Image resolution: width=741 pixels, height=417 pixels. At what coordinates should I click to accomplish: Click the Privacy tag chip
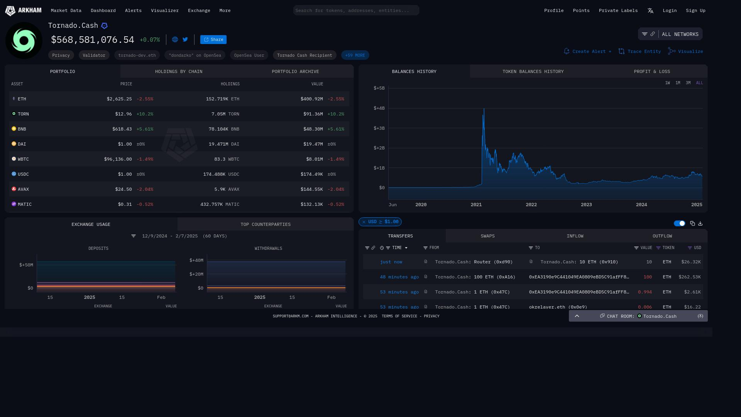61,55
